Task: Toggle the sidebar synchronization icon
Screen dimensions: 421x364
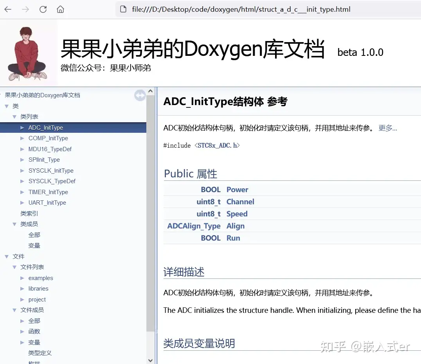Action: pos(140,95)
